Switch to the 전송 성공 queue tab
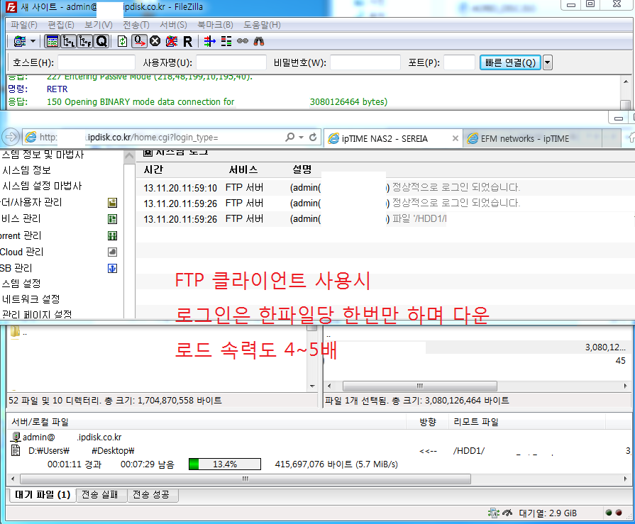 coord(152,495)
